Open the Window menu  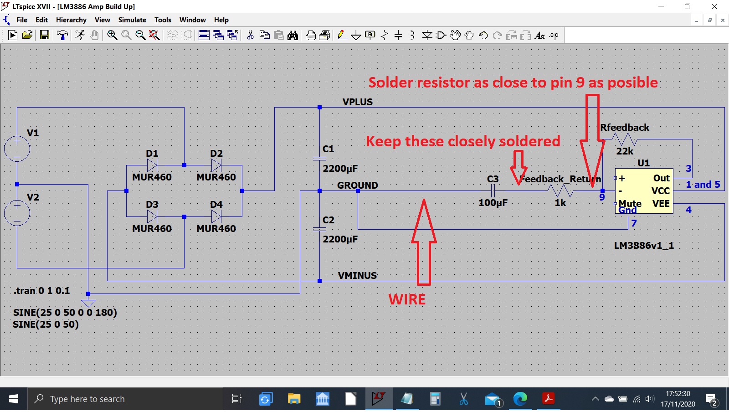pyautogui.click(x=192, y=20)
